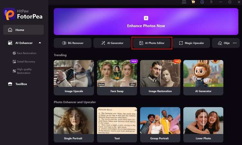Click the Hot badge on Image Restoration
The width and height of the screenshot is (242, 145).
177,61
